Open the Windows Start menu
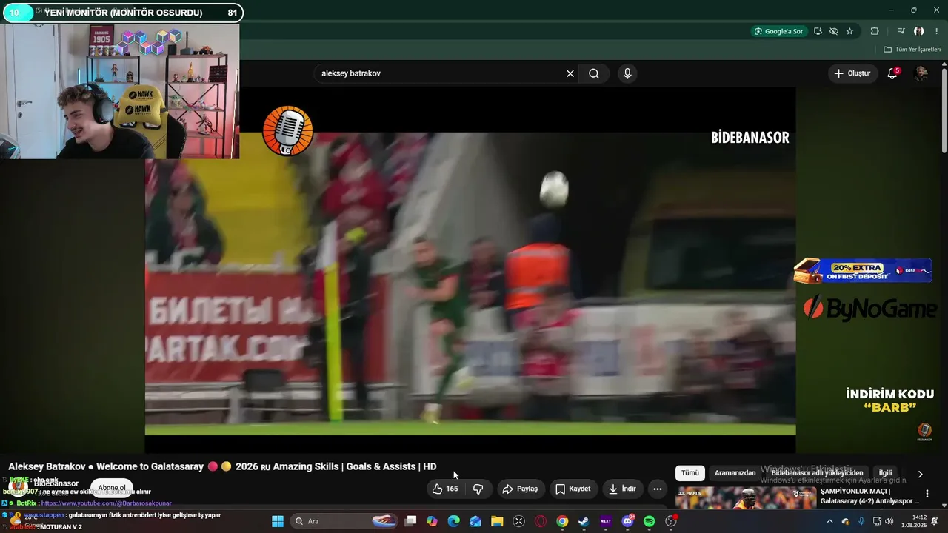This screenshot has height=533, width=948. pyautogui.click(x=278, y=521)
